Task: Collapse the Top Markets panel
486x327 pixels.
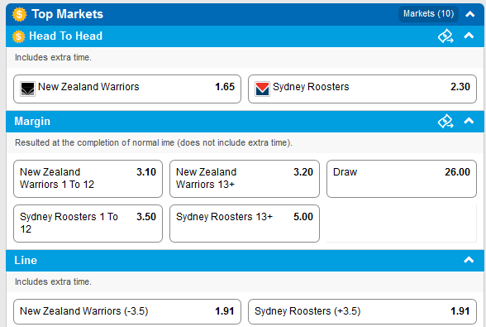Action: [469, 14]
